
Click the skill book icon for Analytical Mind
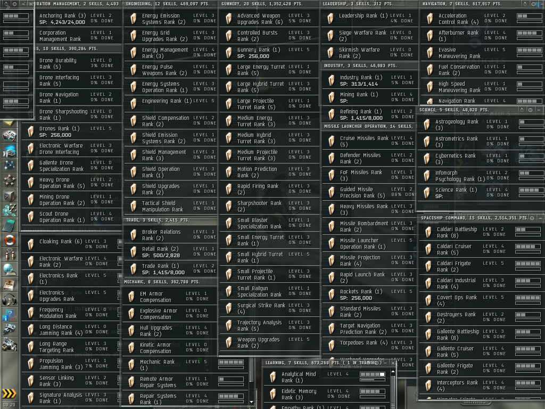pyautogui.click(x=273, y=377)
